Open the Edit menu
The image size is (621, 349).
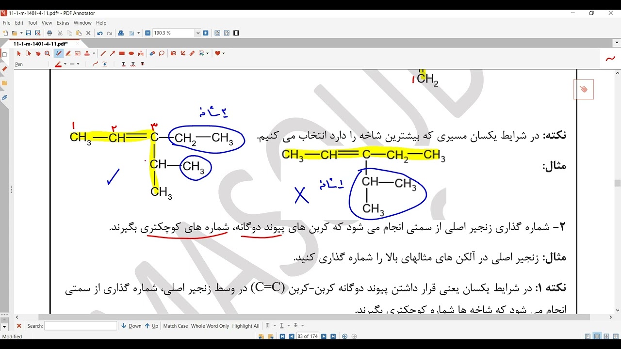tap(19, 23)
